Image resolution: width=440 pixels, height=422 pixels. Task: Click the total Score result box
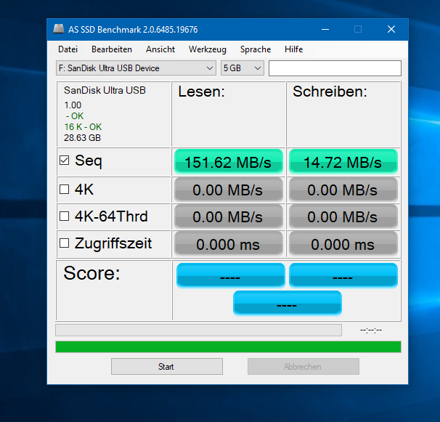tap(288, 303)
